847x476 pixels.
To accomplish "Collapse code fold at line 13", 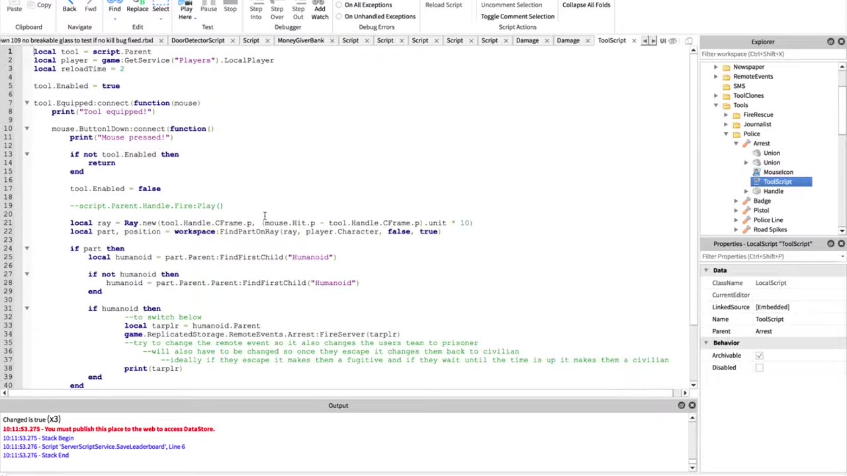I will coord(26,155).
